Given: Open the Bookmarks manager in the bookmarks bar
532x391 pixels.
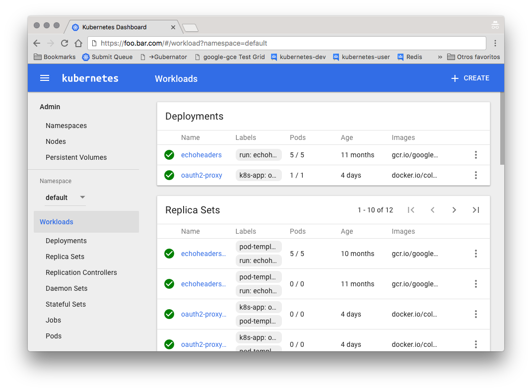Looking at the screenshot, I should [x=54, y=57].
